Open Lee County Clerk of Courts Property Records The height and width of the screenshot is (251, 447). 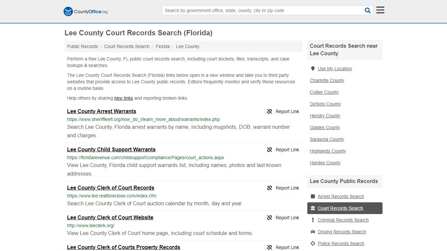pos(124,247)
